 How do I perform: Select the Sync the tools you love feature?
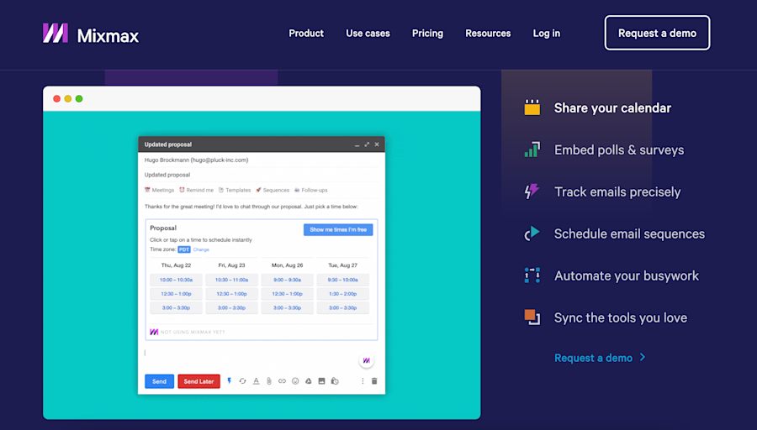(x=621, y=317)
